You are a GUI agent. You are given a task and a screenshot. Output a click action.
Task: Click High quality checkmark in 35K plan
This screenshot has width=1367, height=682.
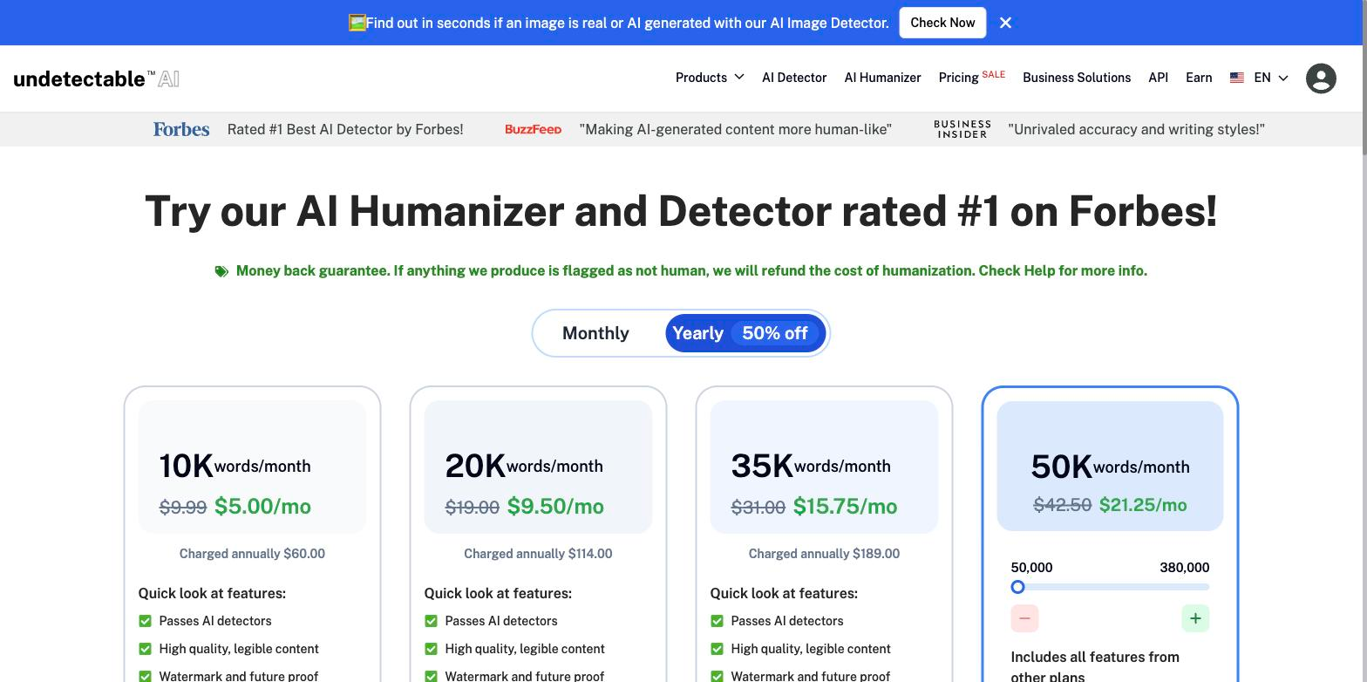coord(717,649)
